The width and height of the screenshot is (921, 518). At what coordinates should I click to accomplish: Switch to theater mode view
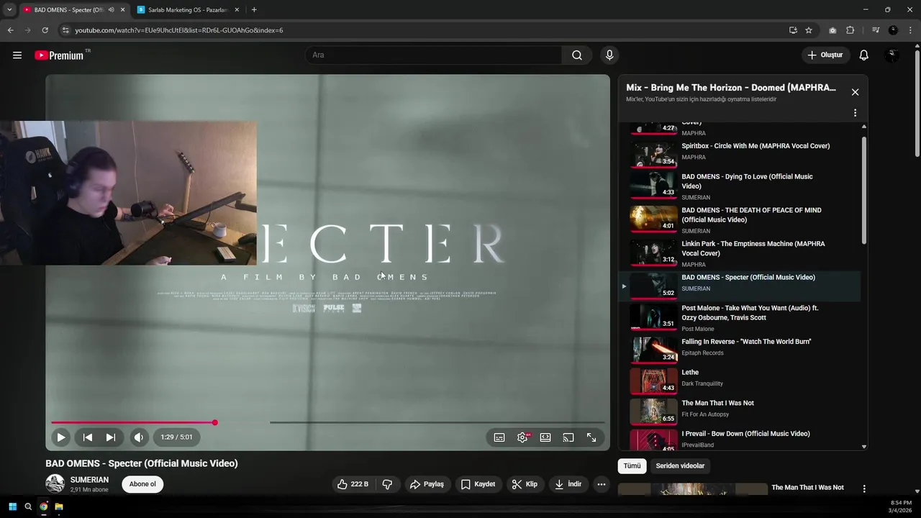545,437
